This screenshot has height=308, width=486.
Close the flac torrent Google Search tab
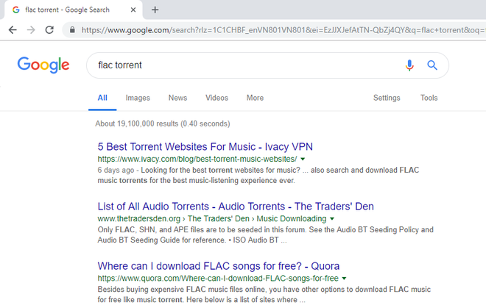tap(133, 10)
